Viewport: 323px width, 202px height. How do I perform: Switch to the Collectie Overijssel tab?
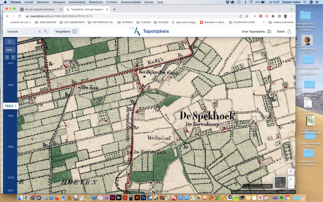coord(39,9)
